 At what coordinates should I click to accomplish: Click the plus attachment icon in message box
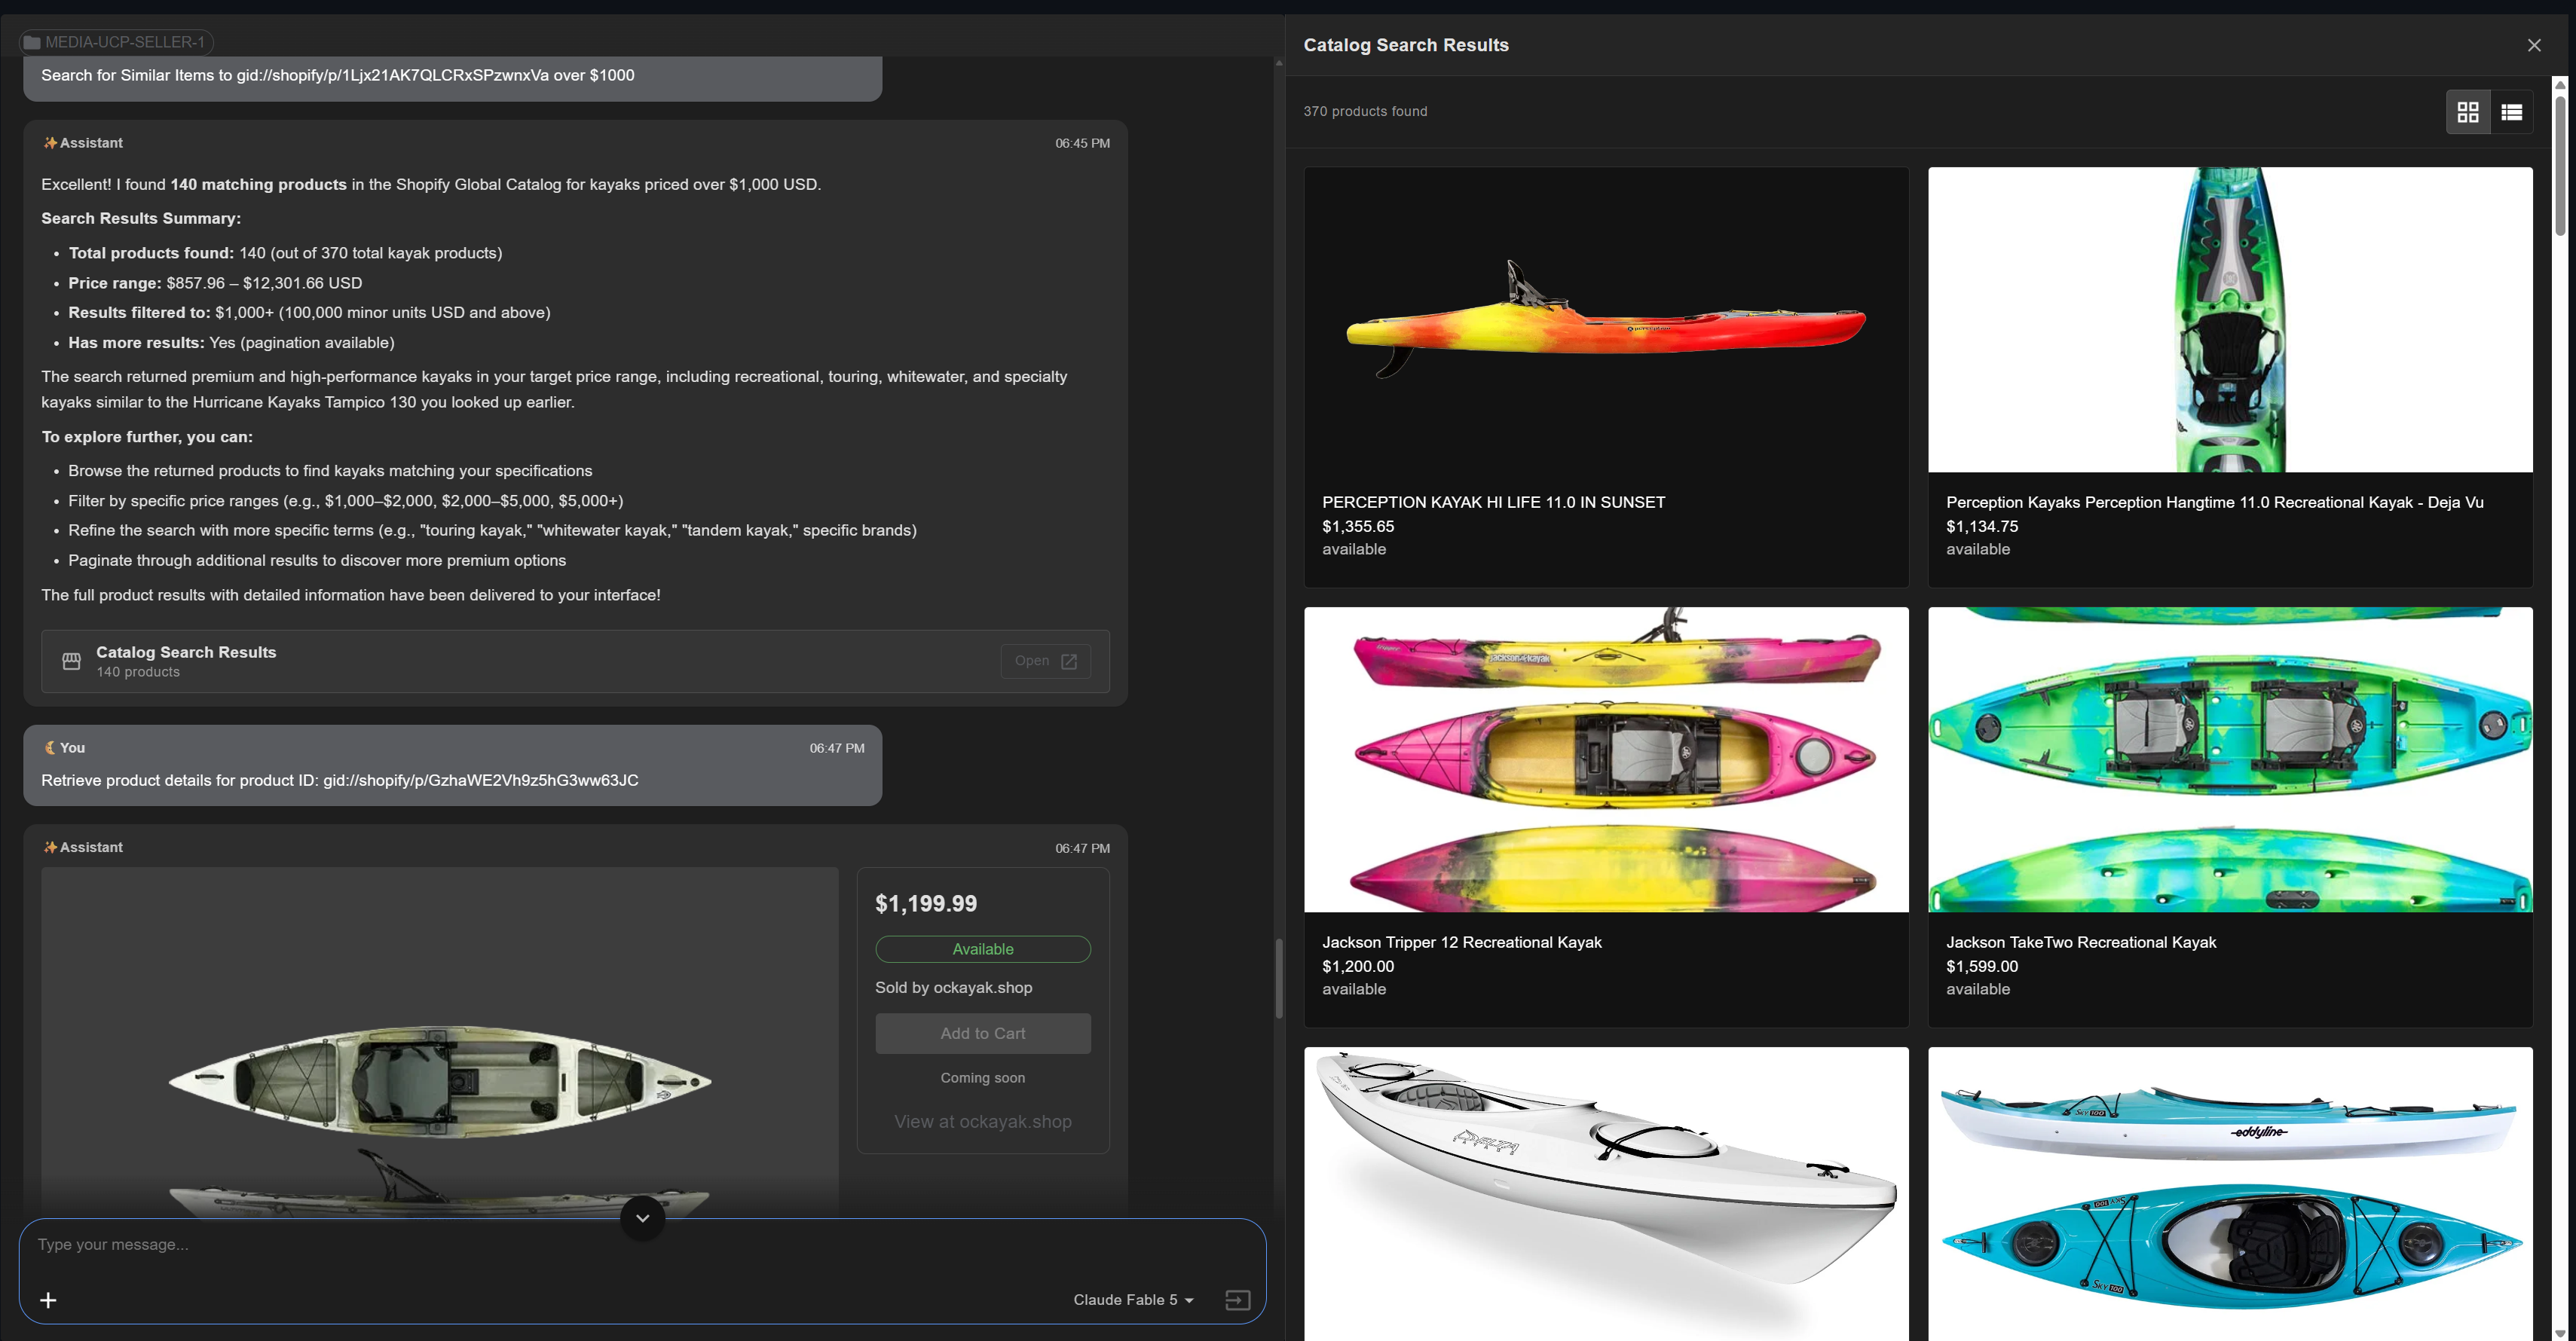(48, 1299)
